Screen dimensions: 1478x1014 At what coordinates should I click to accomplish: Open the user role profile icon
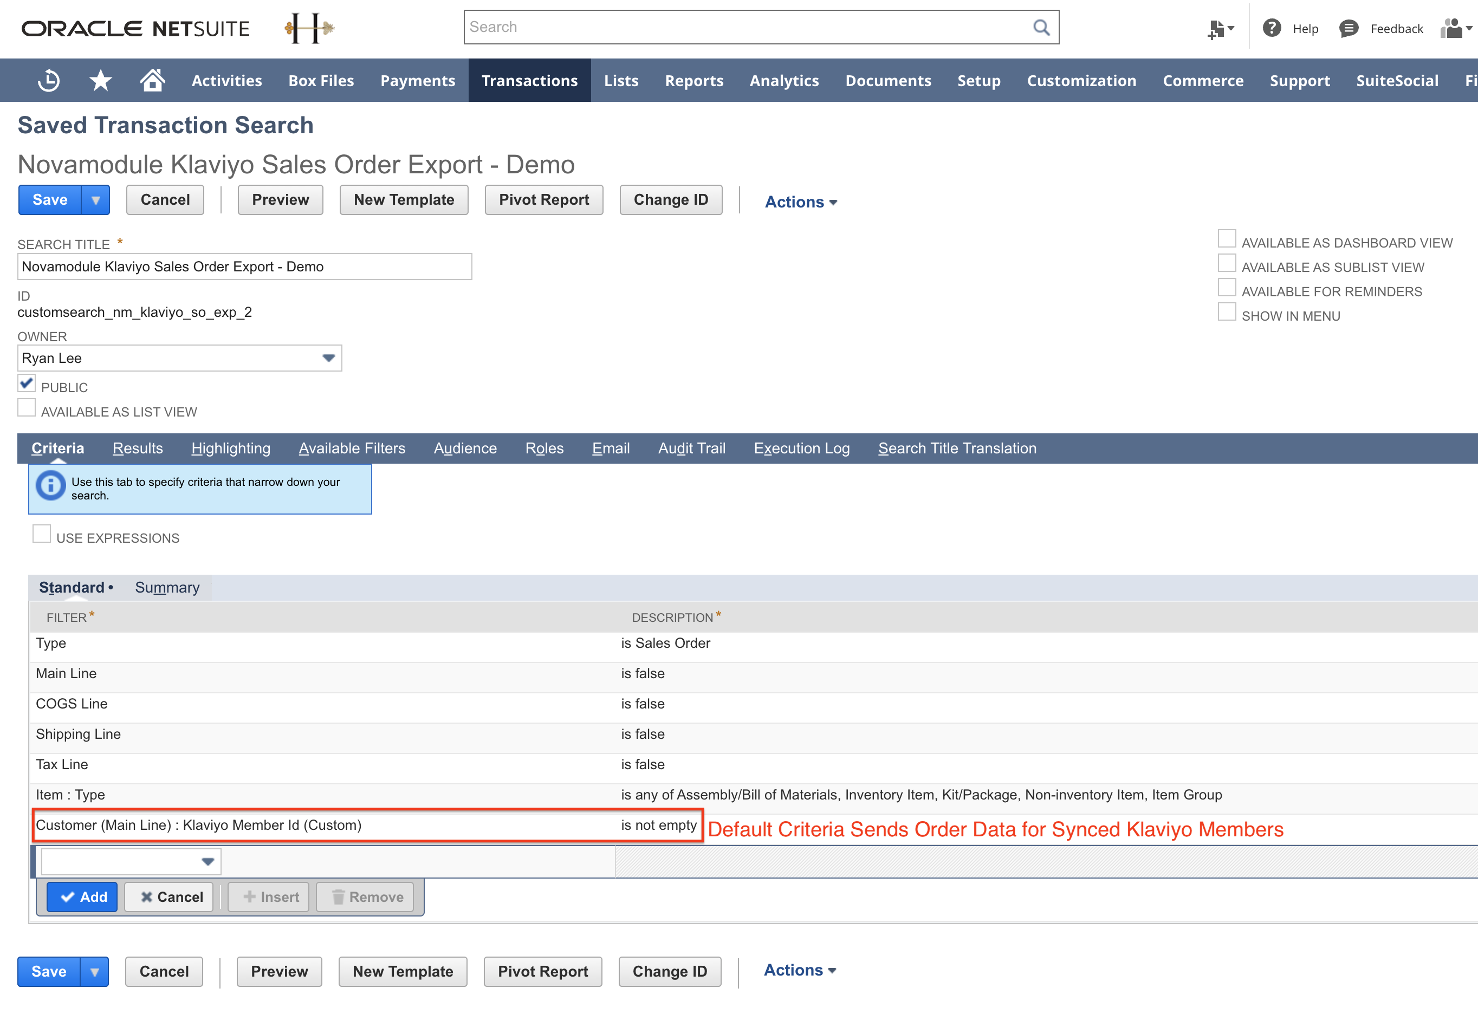(x=1456, y=29)
